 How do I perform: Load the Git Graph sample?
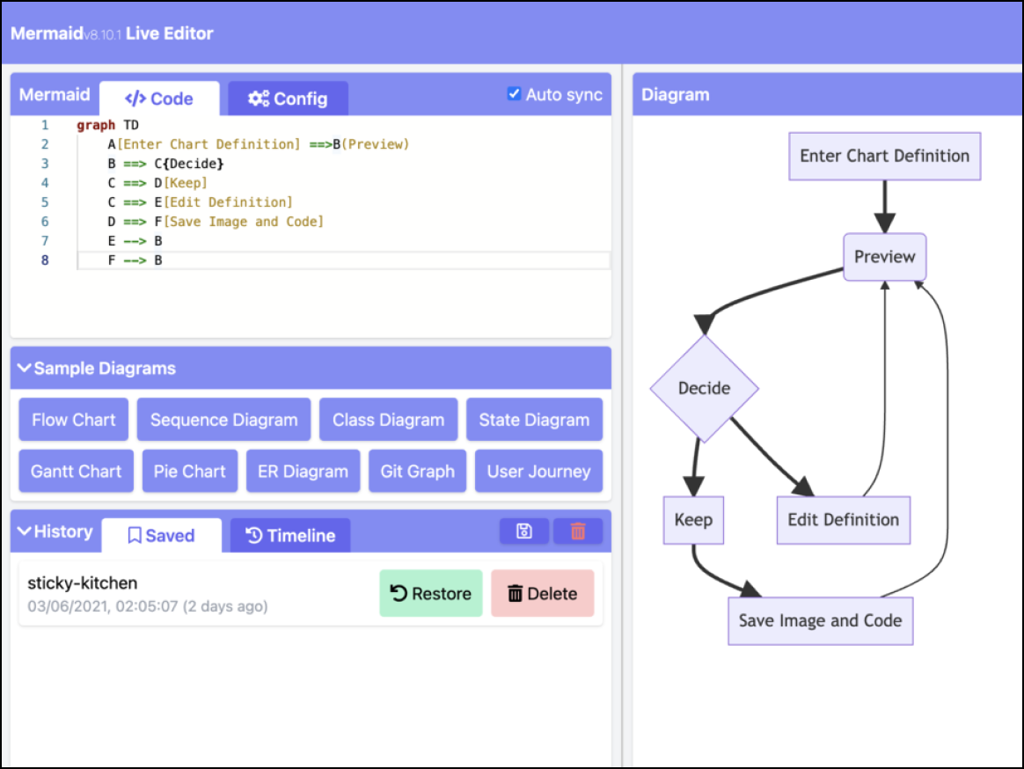[x=417, y=471]
